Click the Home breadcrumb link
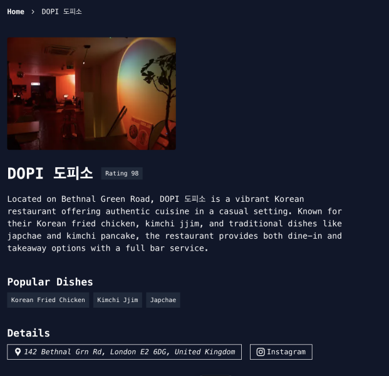 coord(16,12)
